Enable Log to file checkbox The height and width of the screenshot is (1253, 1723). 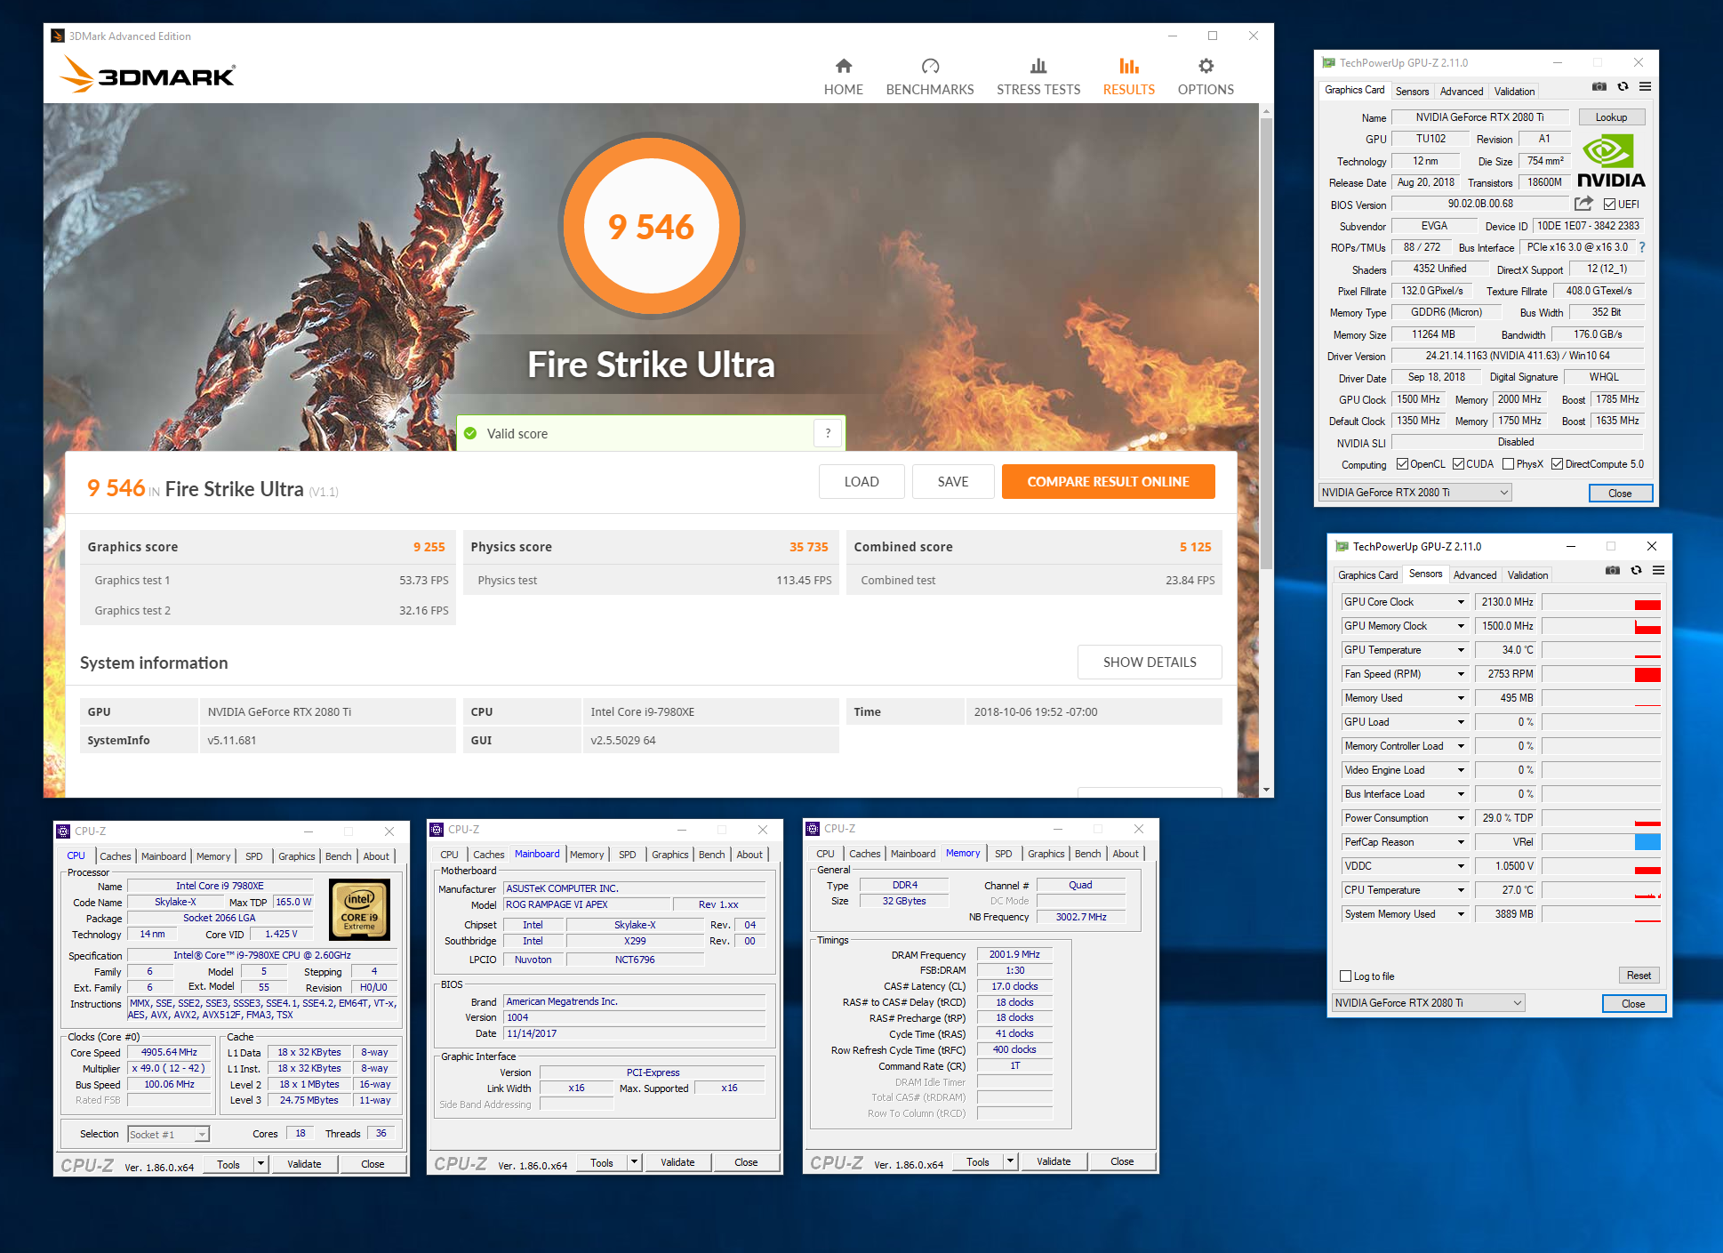1346,976
